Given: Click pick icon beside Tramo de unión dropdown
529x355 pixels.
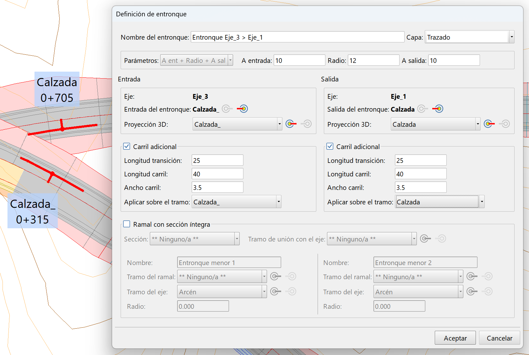Looking at the screenshot, I should [425, 239].
